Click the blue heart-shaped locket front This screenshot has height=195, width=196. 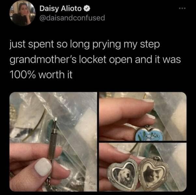coord(149,135)
